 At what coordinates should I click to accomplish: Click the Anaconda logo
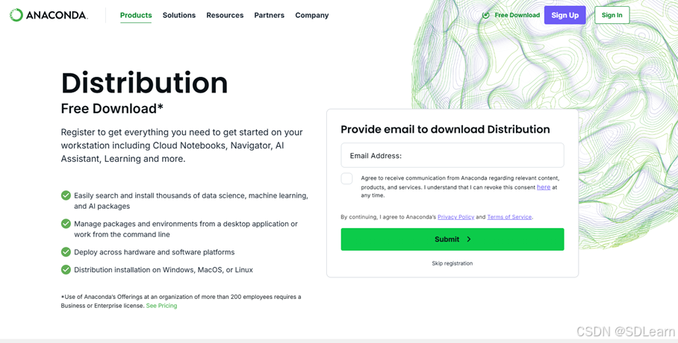click(49, 15)
